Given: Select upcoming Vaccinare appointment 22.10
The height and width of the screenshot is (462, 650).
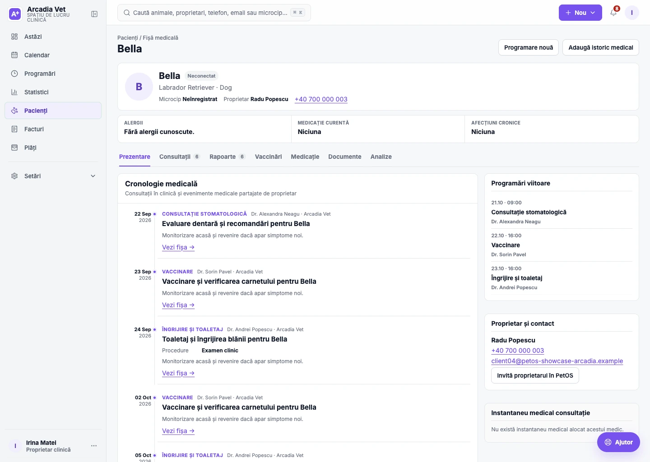Looking at the screenshot, I should tap(562, 245).
